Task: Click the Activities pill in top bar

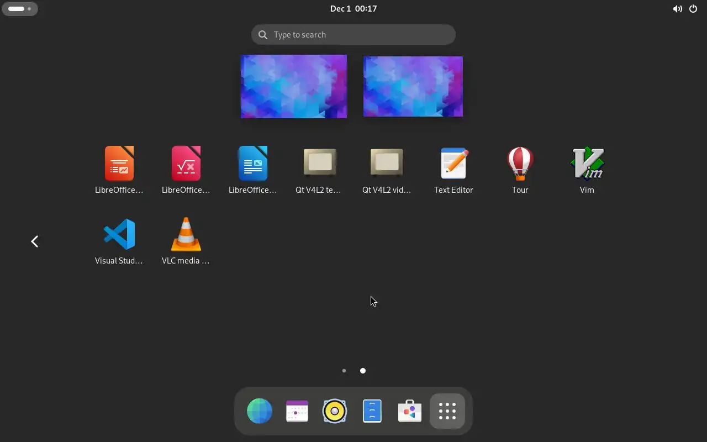Action: (x=20, y=9)
